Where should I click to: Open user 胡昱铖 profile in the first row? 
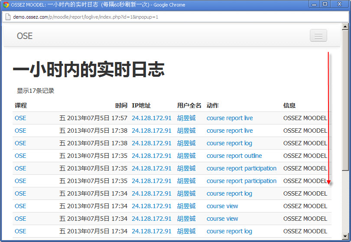(186, 118)
